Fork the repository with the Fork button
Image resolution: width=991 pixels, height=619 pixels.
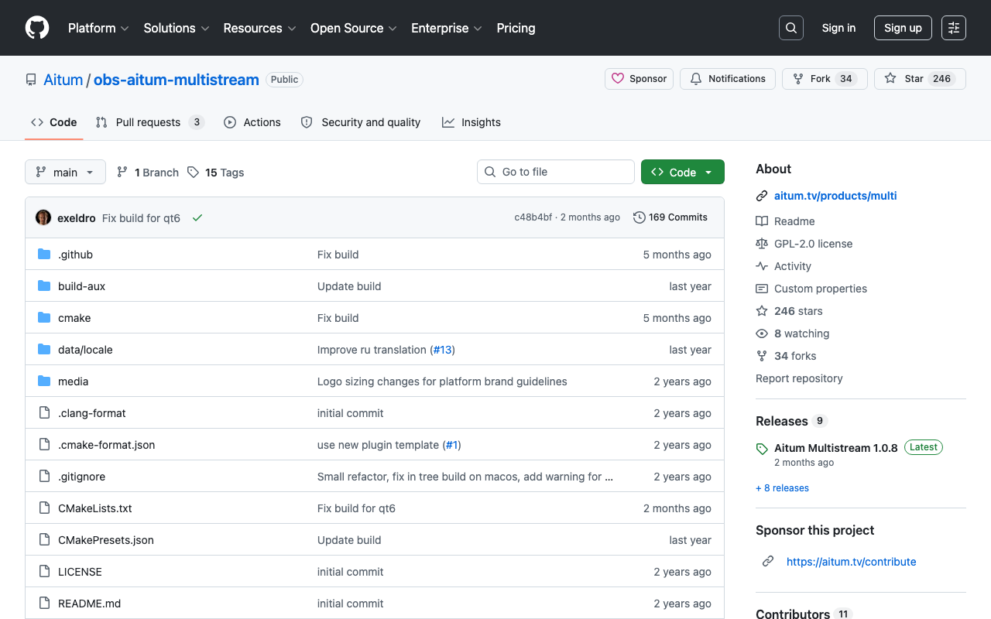[825, 79]
